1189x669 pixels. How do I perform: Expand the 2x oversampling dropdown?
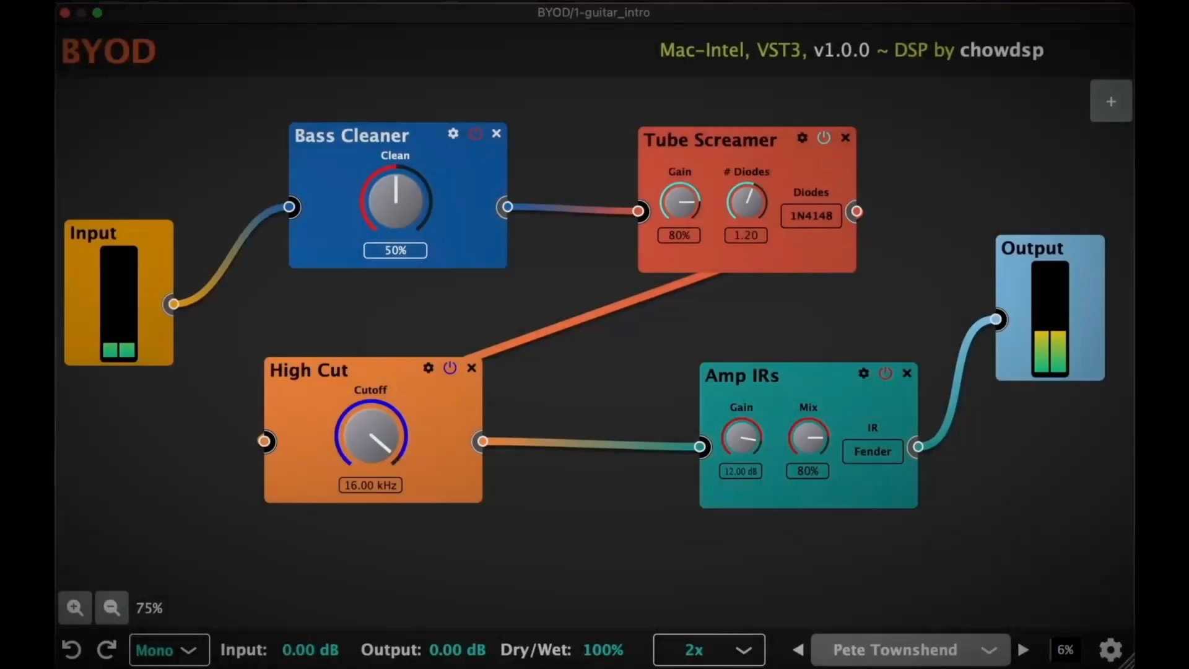tap(708, 650)
